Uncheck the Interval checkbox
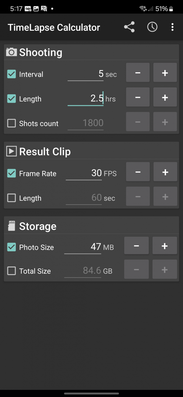183x397 pixels. click(x=11, y=74)
